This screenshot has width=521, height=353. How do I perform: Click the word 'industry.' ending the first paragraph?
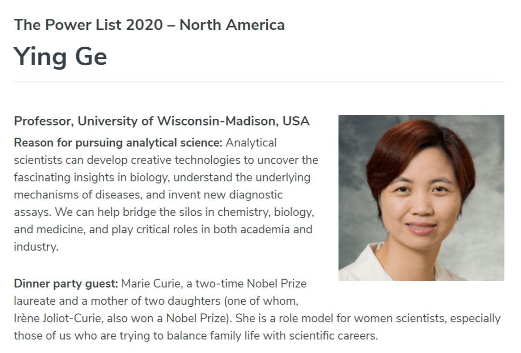(36, 247)
